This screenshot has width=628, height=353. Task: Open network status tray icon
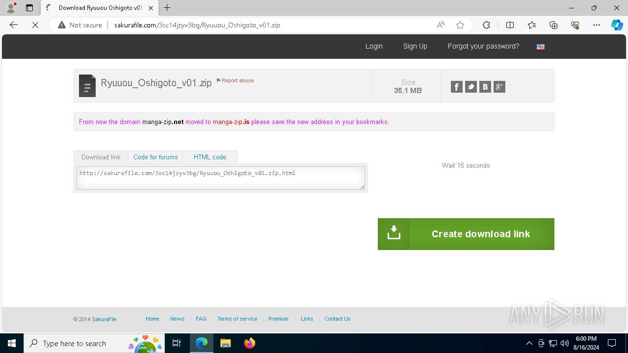553,343
